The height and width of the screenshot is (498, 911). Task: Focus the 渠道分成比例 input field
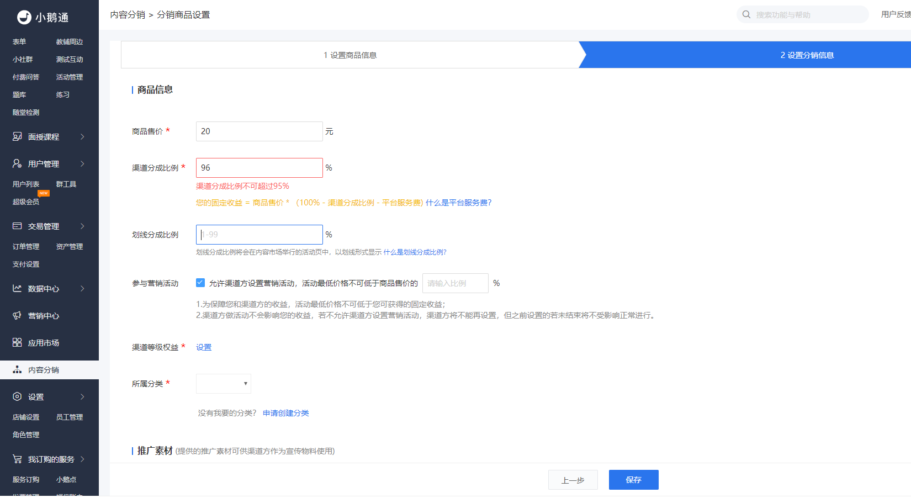click(259, 168)
